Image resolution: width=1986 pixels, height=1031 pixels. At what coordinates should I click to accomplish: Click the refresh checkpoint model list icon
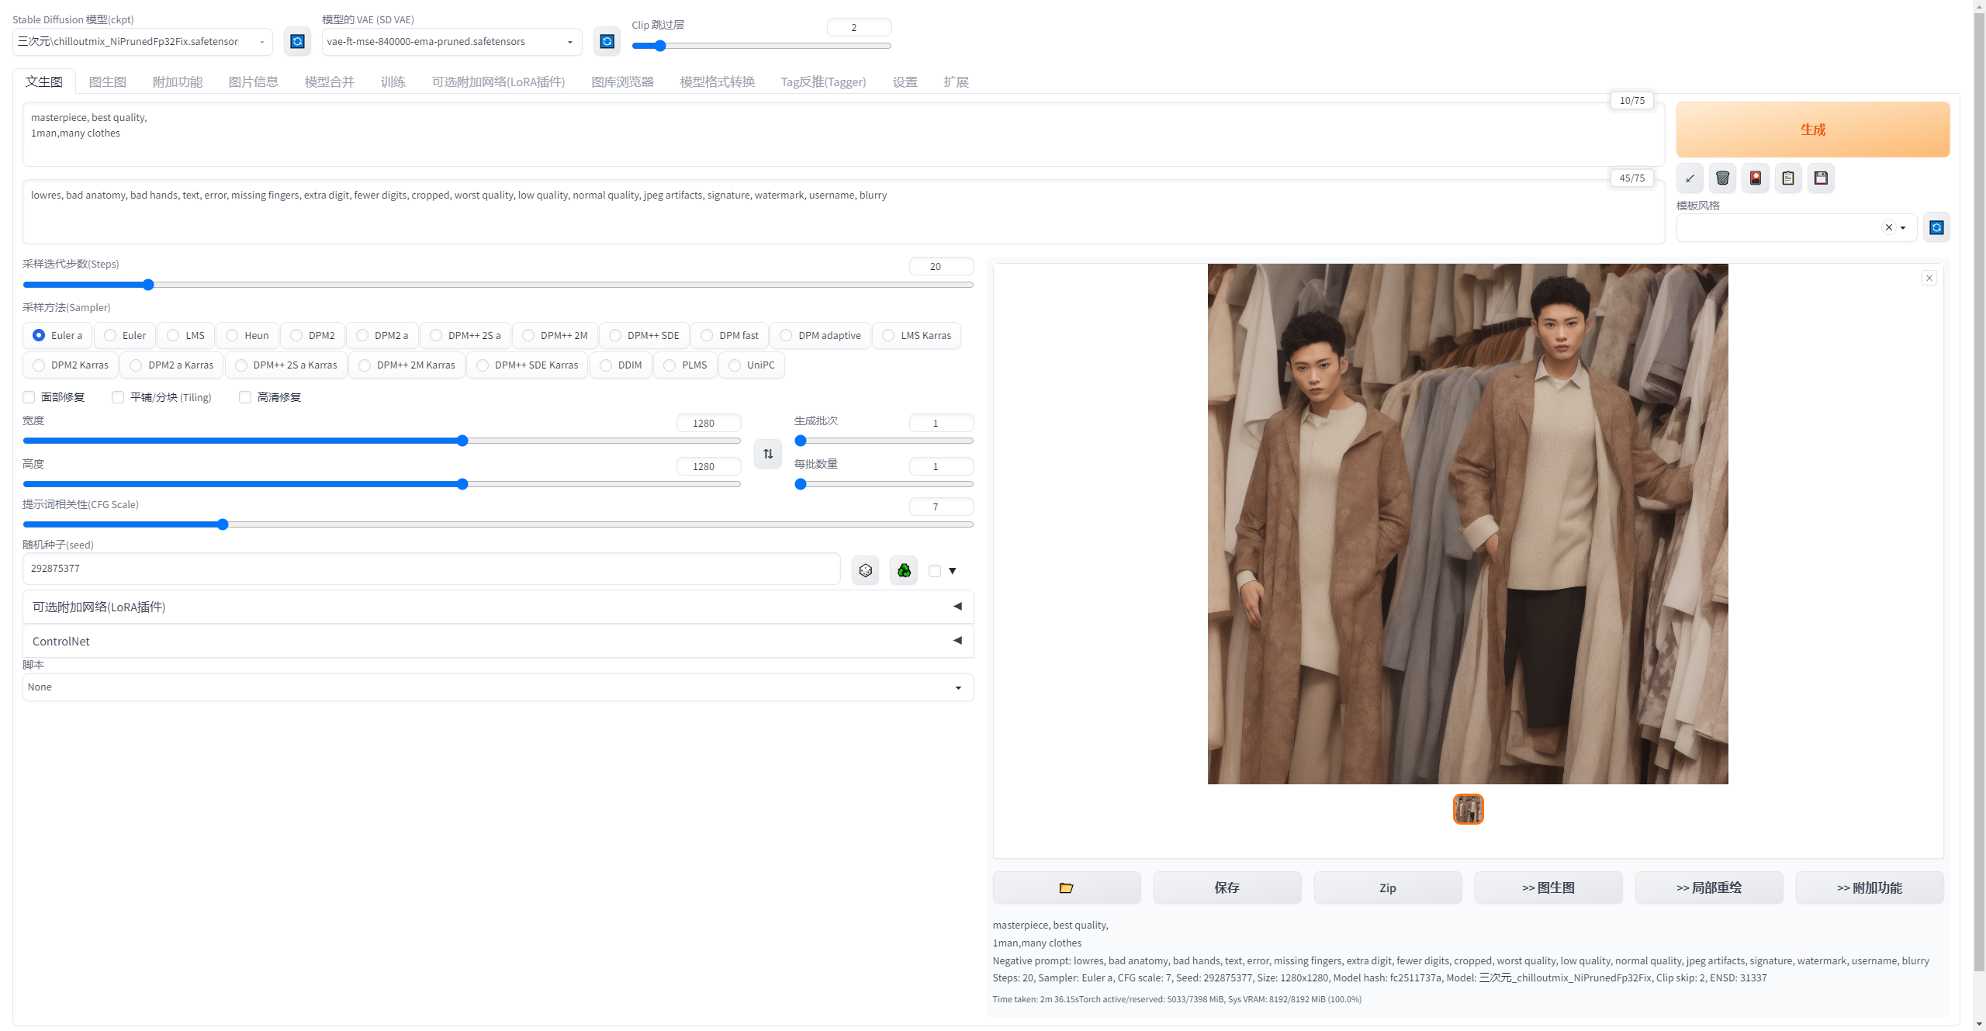[x=297, y=41]
